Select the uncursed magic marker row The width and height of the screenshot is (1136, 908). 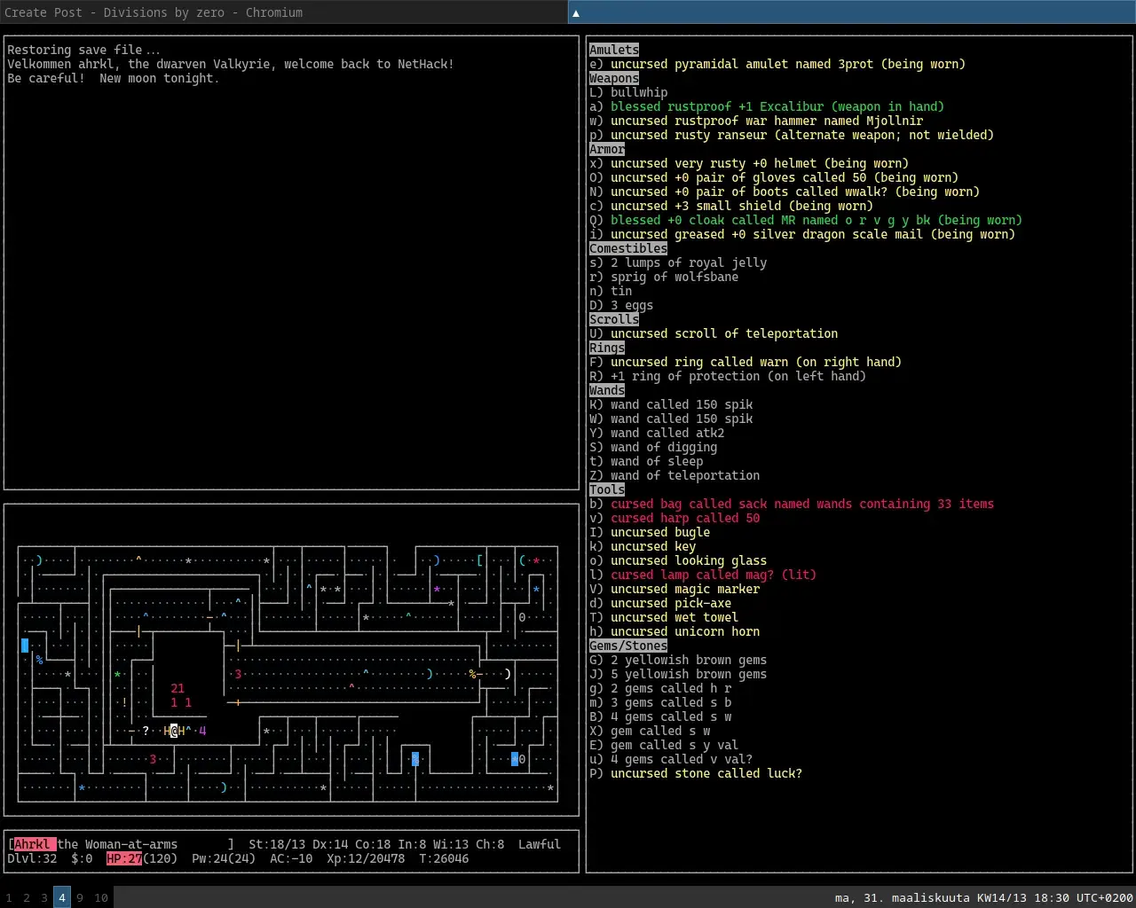(x=674, y=589)
